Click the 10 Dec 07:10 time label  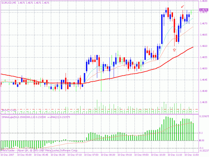(x=75, y=155)
